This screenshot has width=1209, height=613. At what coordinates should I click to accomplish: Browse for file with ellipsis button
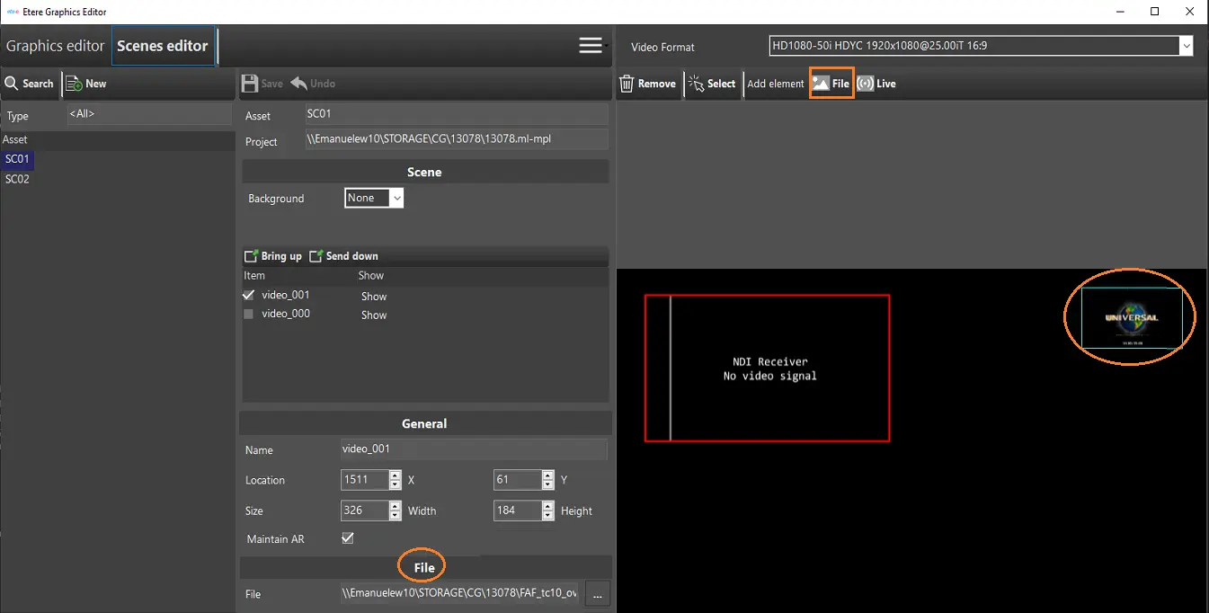[598, 594]
